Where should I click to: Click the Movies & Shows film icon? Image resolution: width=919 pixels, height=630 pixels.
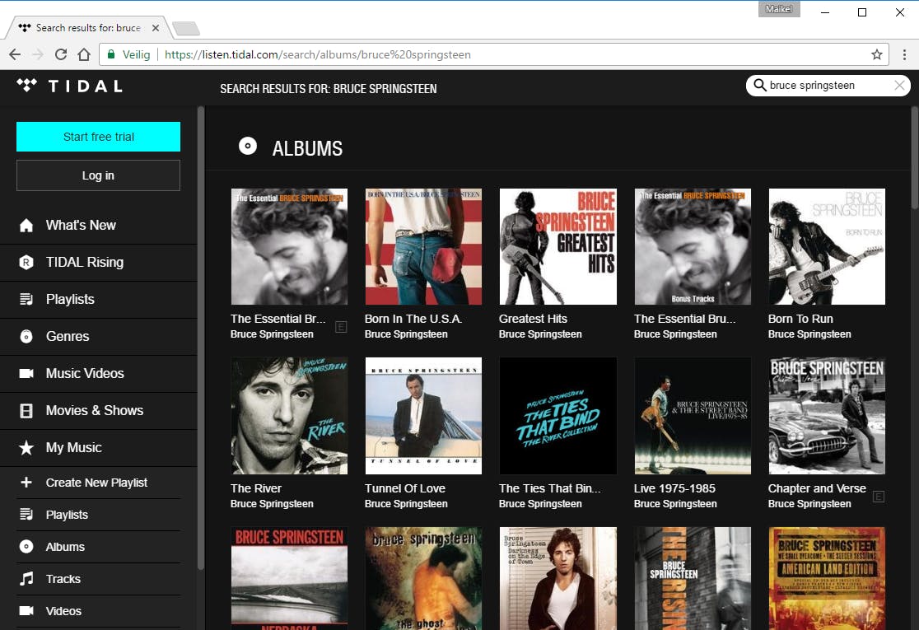[26, 411]
